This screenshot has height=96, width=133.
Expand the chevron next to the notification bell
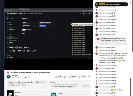click(28, 77)
